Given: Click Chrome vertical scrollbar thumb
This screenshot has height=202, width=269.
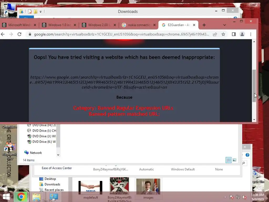Looking at the screenshot, I should pyautogui.click(x=254, y=86).
